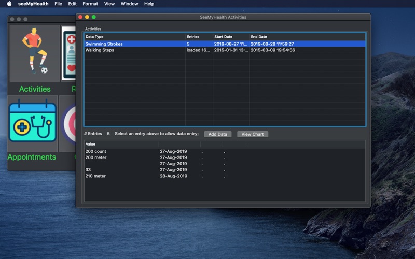Screen dimensions: 415x259
Task: Click the 2015-01-31 start date cell
Action: 230,50
